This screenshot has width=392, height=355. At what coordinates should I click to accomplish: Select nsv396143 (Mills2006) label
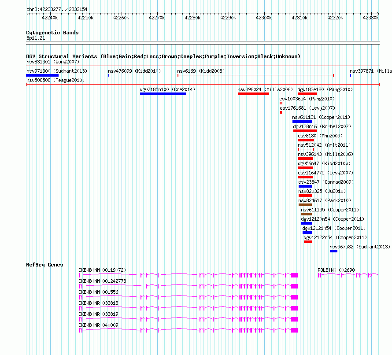pos(325,154)
